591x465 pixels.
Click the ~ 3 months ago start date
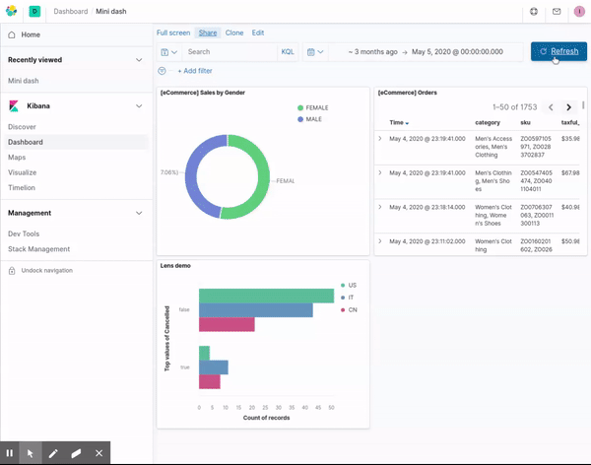pos(372,52)
